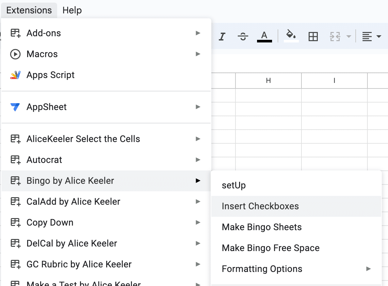Select Insert Checkboxes from the Bingo submenu
Viewport: 388px width, 286px height.
click(x=260, y=206)
